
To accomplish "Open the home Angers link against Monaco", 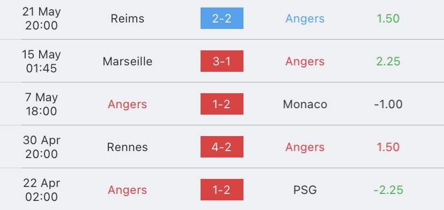I will pyautogui.click(x=128, y=104).
